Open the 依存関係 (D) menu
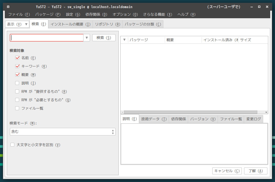Image resolution: width=275 pixels, height=182 pixels. [96, 15]
